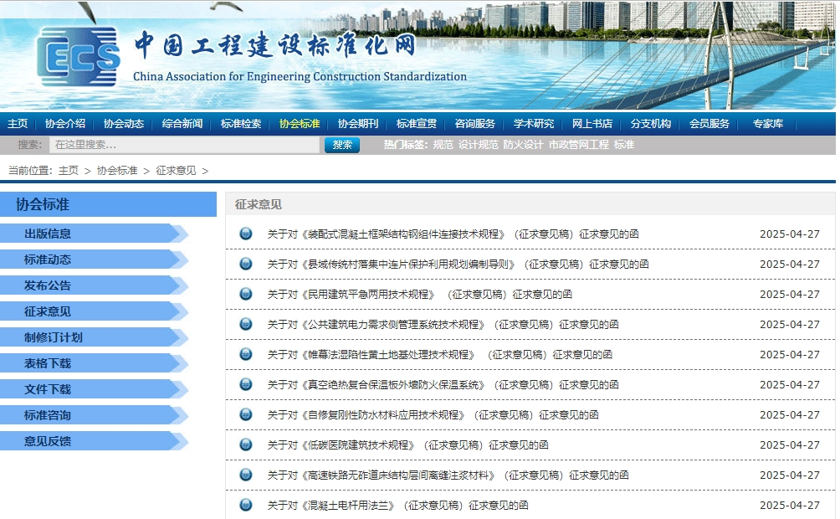840x519 pixels.
Task: Click the 市政管网工程 hot tag
Action: click(578, 145)
